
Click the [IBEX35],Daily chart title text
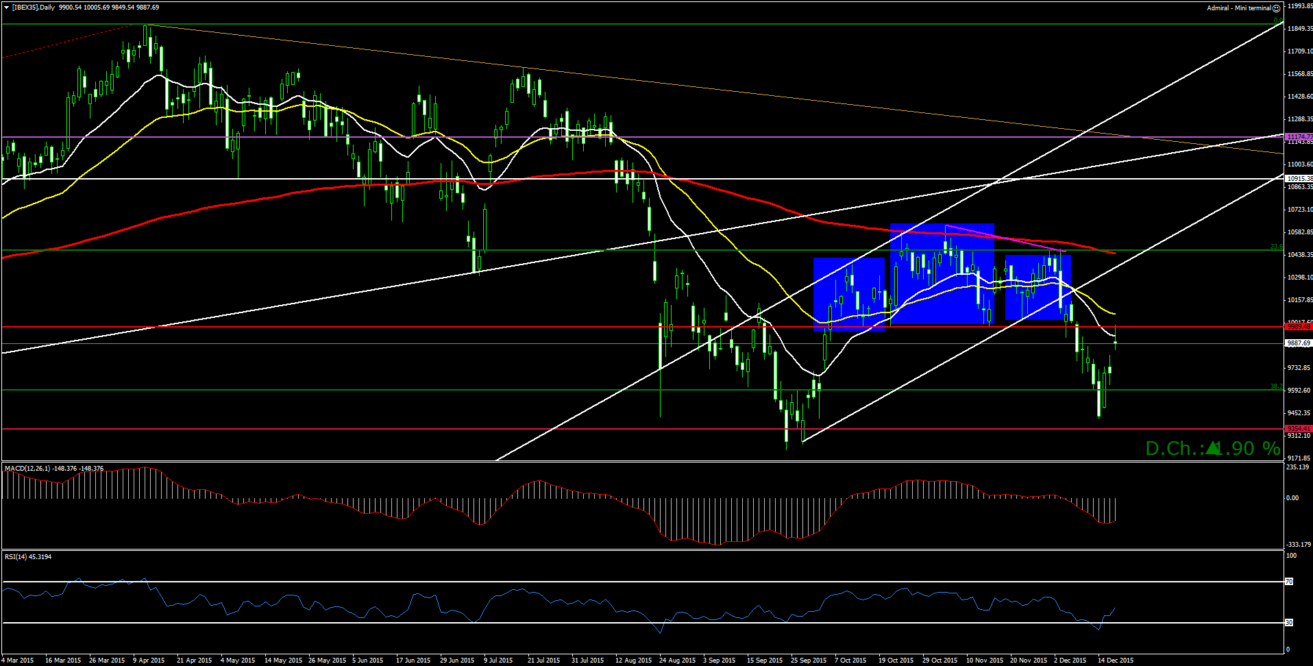(x=34, y=8)
